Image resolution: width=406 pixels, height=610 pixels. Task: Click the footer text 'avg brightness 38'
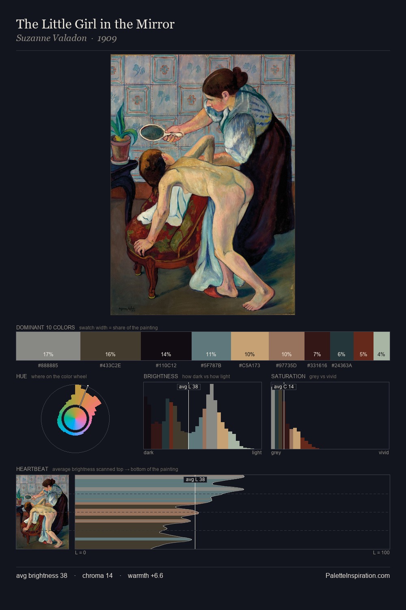click(42, 576)
